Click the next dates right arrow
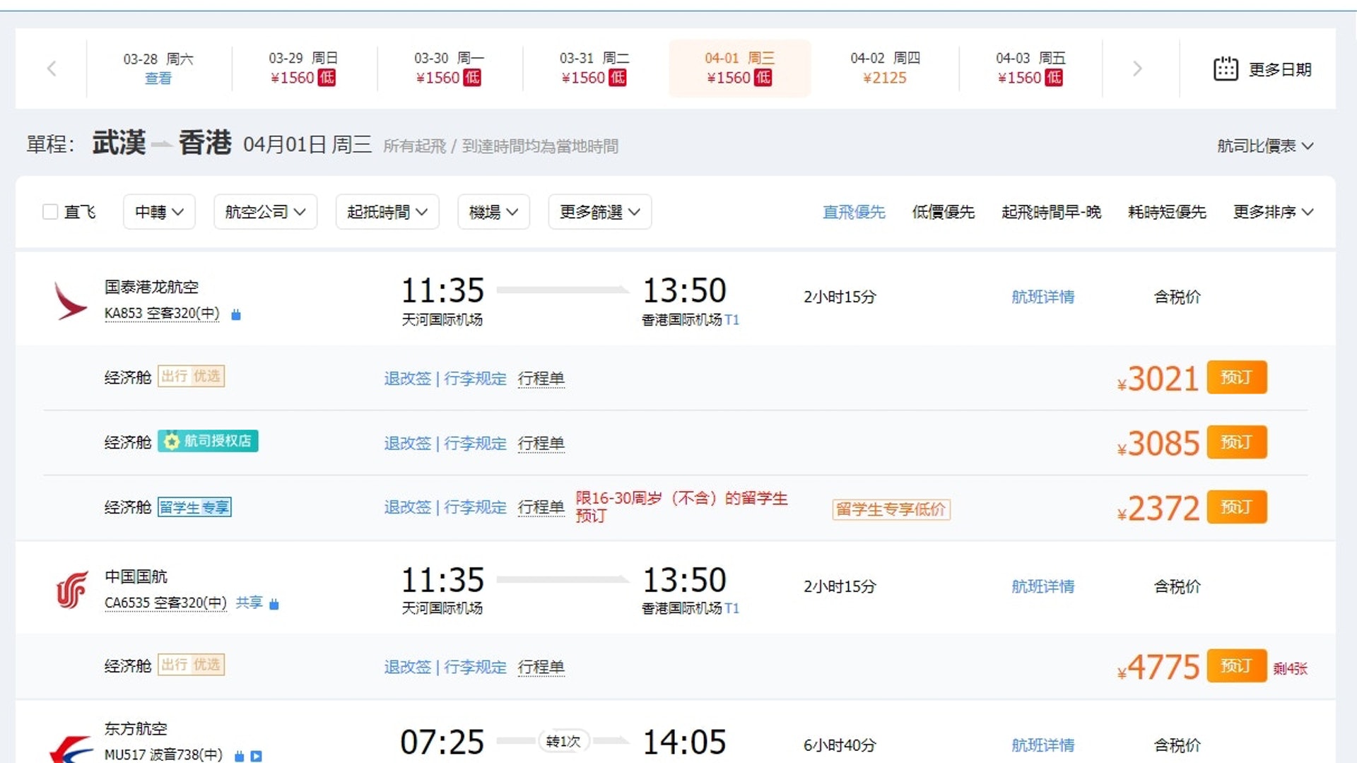 pyautogui.click(x=1137, y=69)
